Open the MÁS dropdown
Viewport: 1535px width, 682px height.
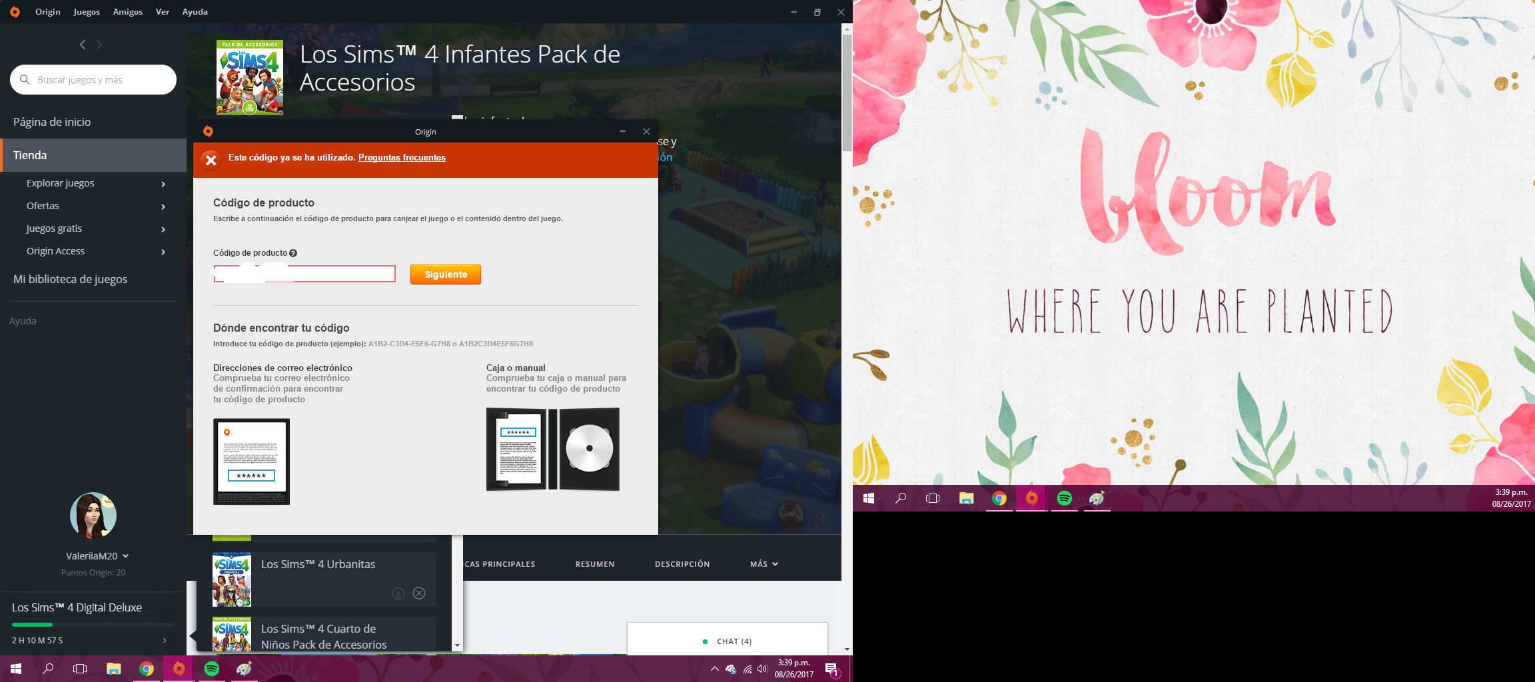764,564
